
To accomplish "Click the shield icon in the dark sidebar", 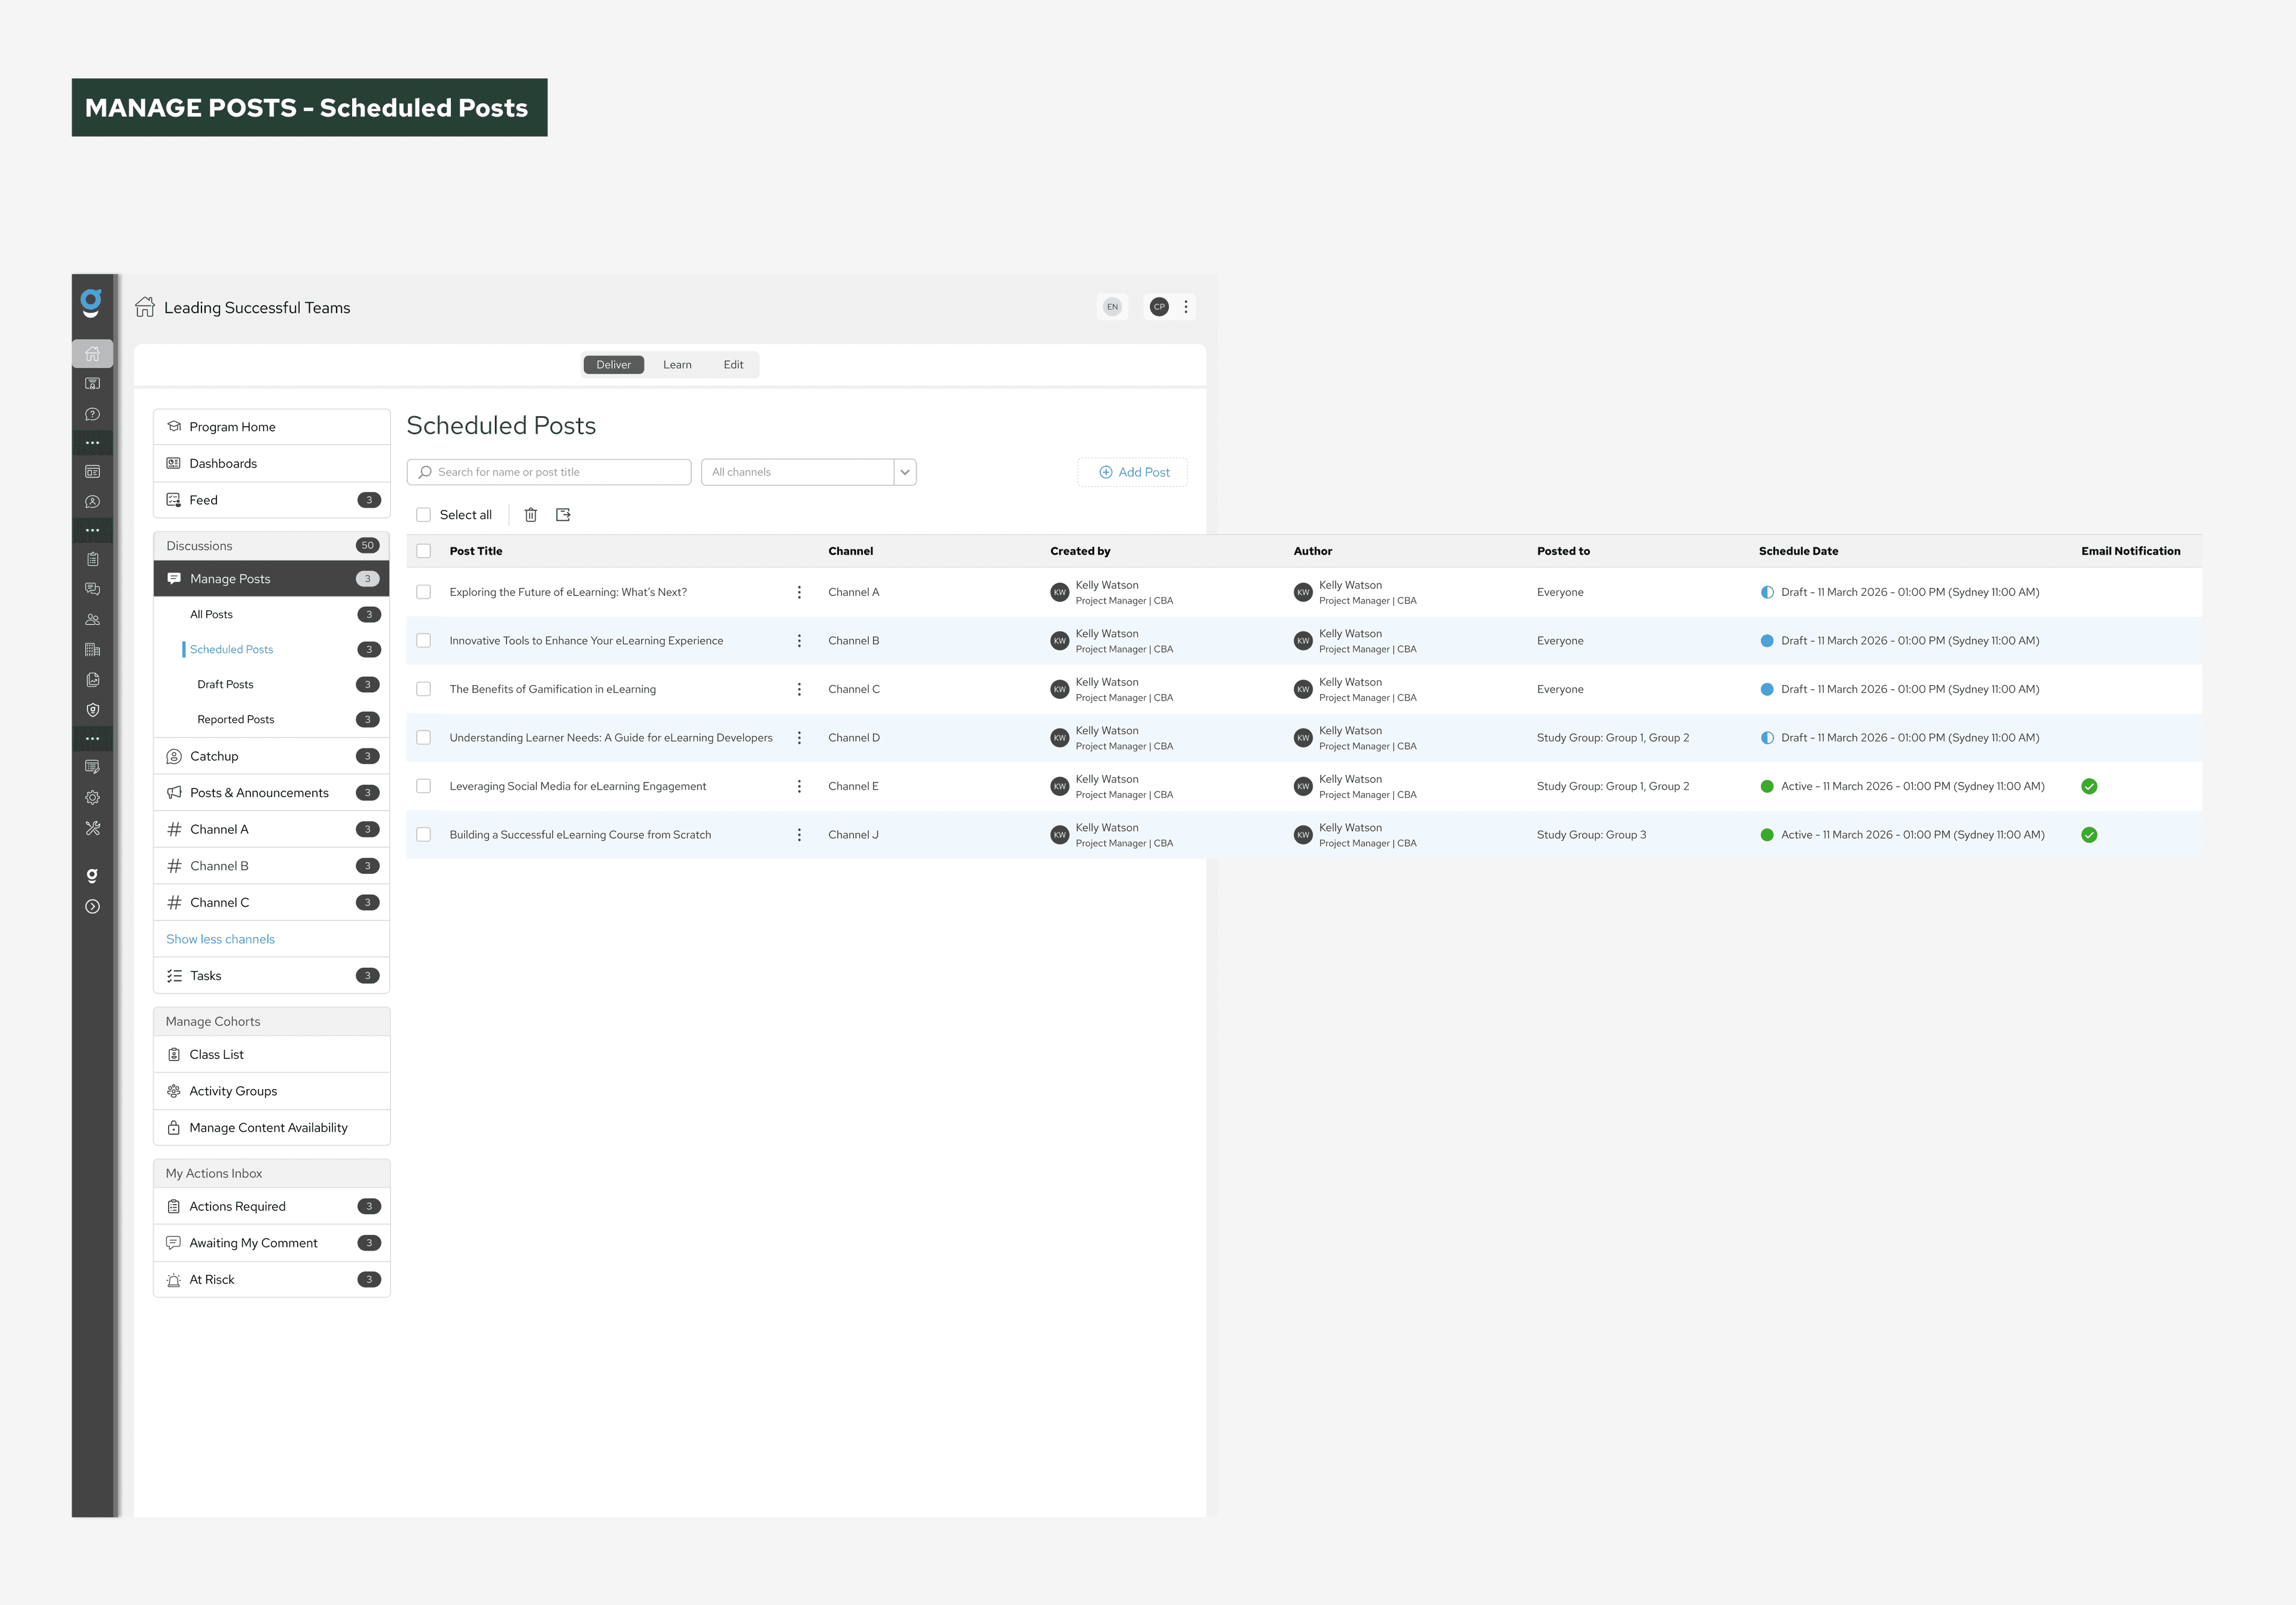I will click(x=92, y=710).
